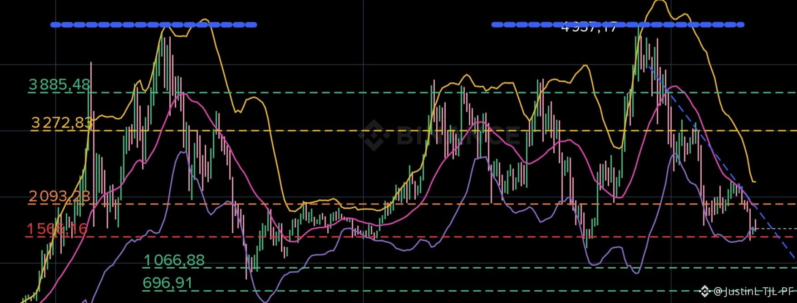The height and width of the screenshot is (303, 797).
Task: Select the 3272,83 price level label
Action: pos(62,122)
